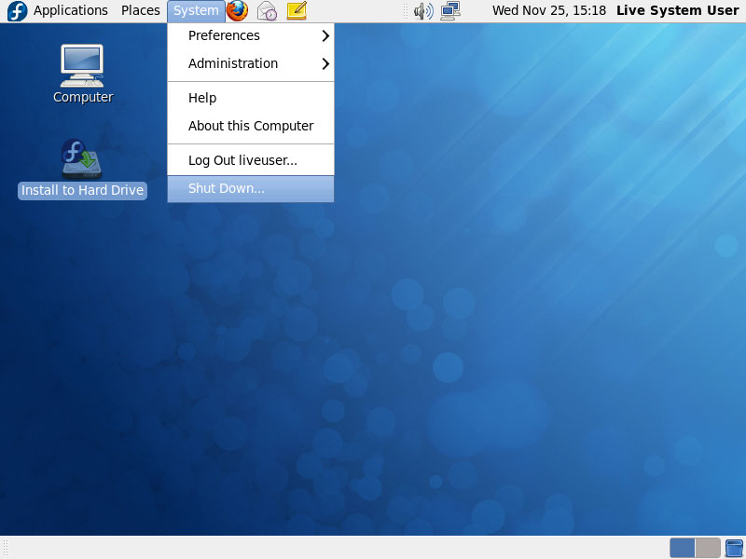Click the volume speaker icon
746x559 pixels.
coord(423,11)
